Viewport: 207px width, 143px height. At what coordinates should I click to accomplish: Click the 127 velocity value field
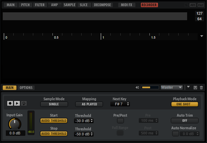(199, 13)
